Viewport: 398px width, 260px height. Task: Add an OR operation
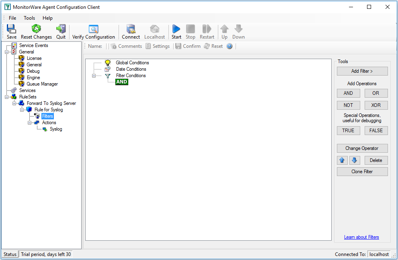pyautogui.click(x=376, y=93)
